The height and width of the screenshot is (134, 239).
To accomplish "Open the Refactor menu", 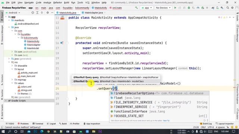I will click(58, 3).
